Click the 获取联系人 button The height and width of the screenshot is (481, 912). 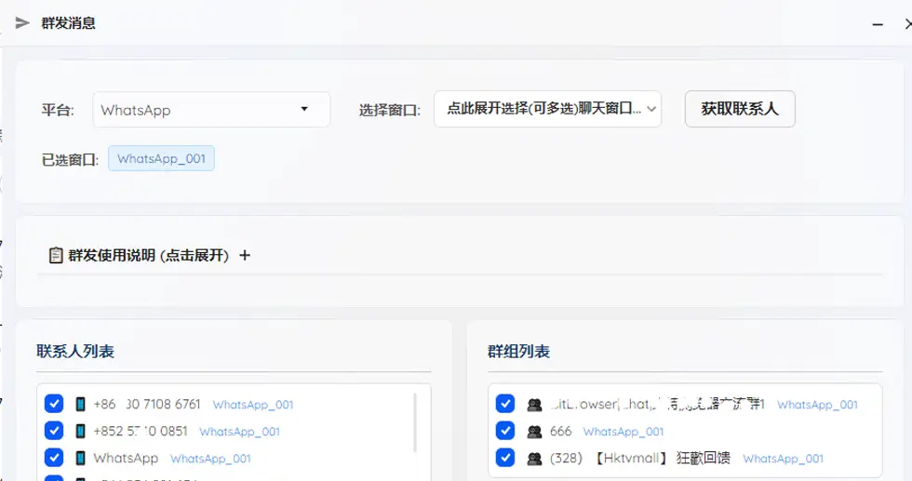(740, 109)
